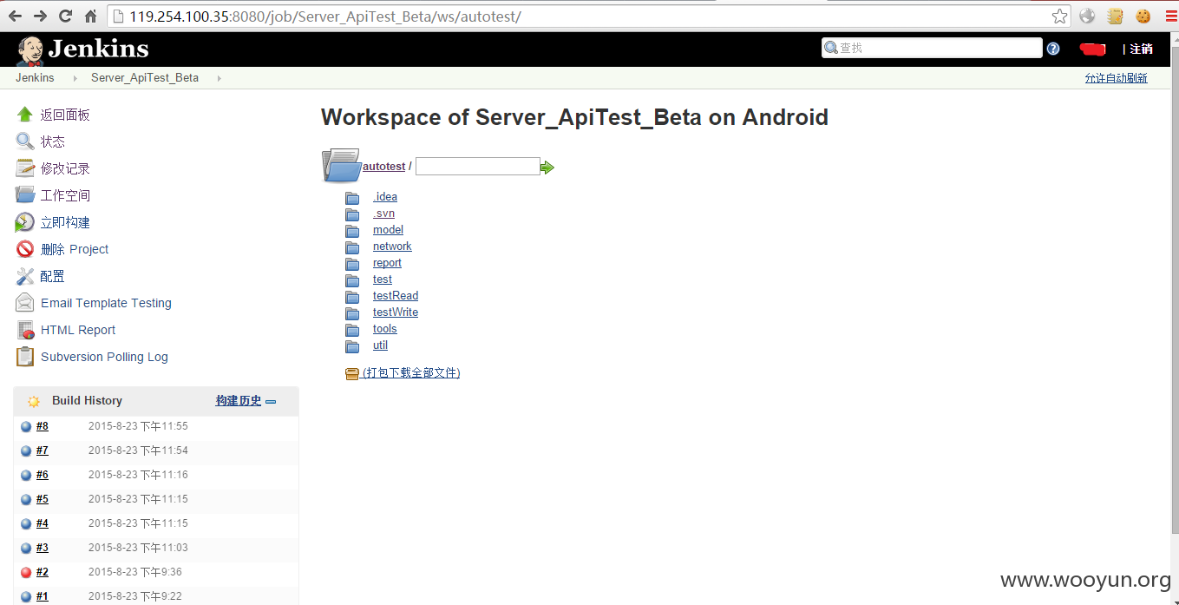The width and height of the screenshot is (1179, 605).
Task: Open the Status magnifier icon in sidebar
Action: tap(25, 141)
